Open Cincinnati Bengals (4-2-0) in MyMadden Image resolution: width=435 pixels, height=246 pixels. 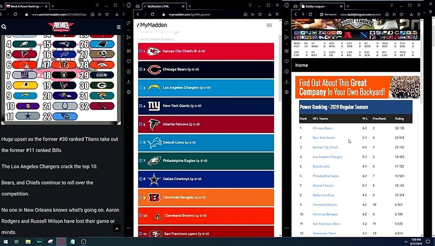185,197
